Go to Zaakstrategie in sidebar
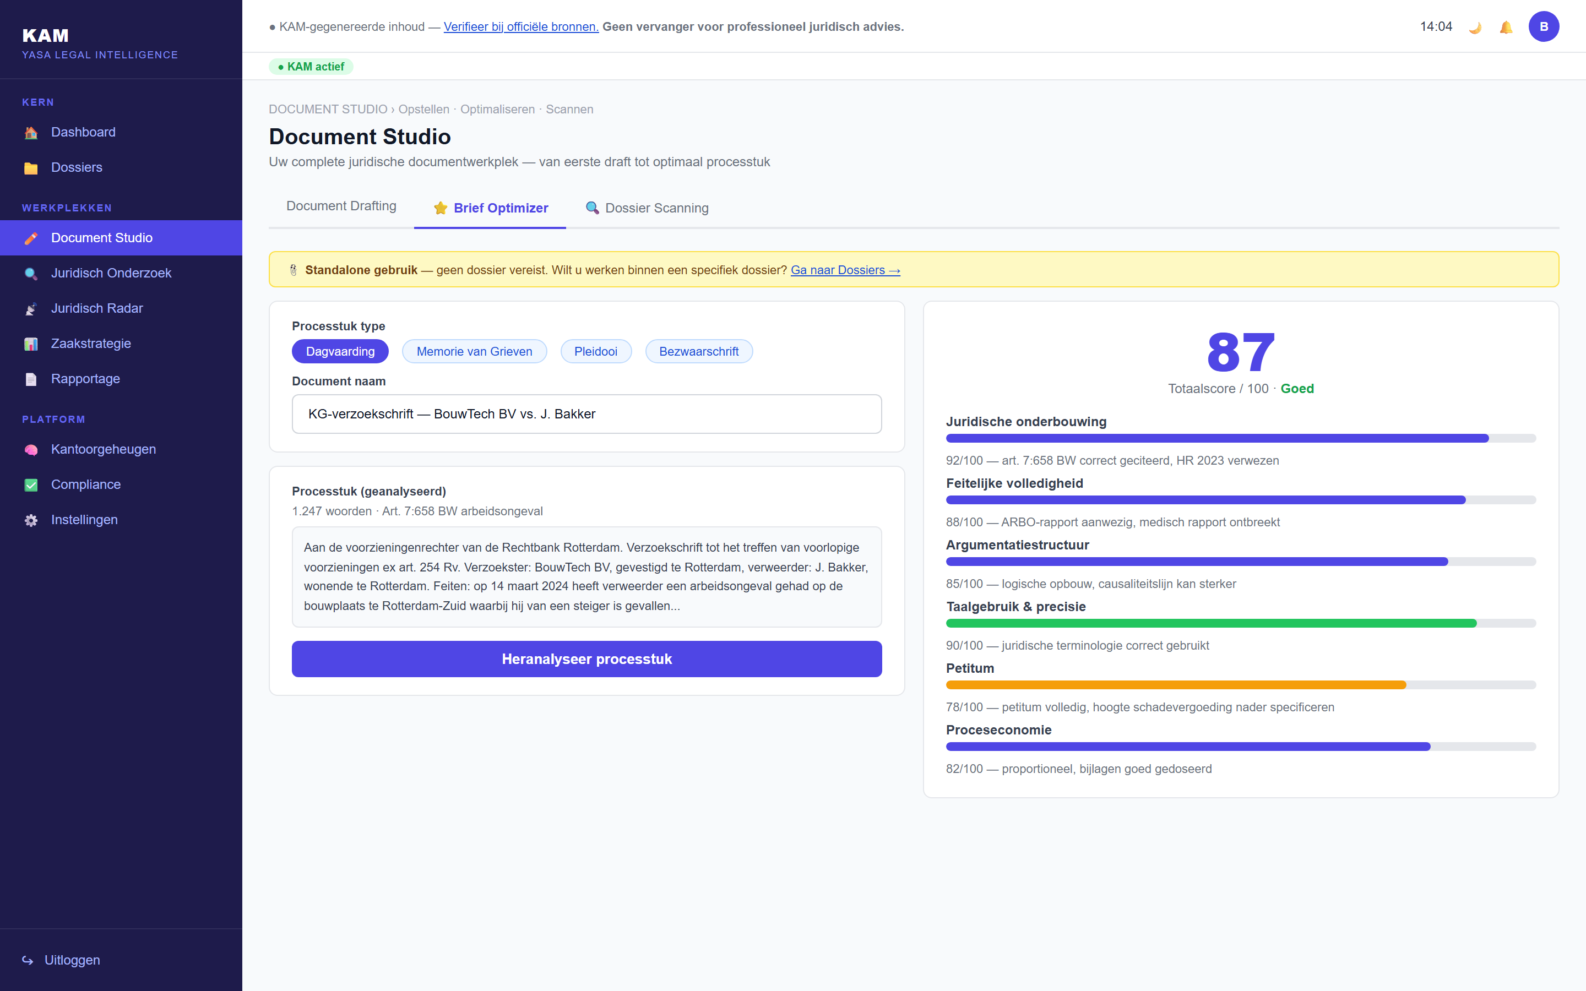1586x991 pixels. pos(121,344)
